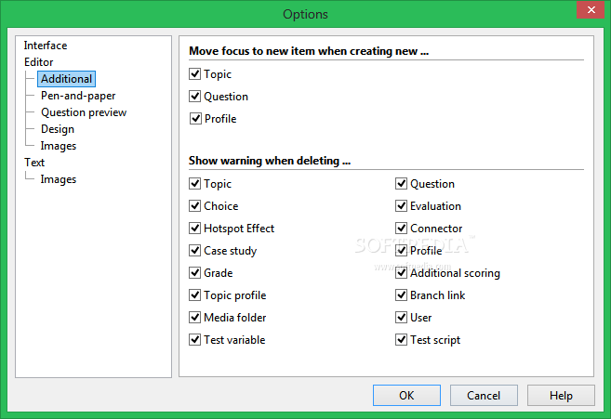Select Images under the Text node
This screenshot has width=611, height=419.
(58, 179)
